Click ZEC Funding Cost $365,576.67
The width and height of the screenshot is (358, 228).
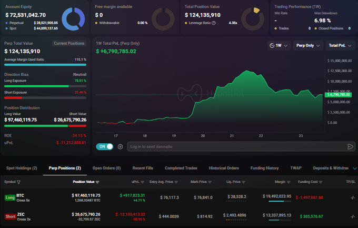pos(312,216)
